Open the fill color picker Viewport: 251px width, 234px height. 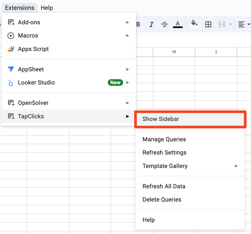tap(194, 24)
